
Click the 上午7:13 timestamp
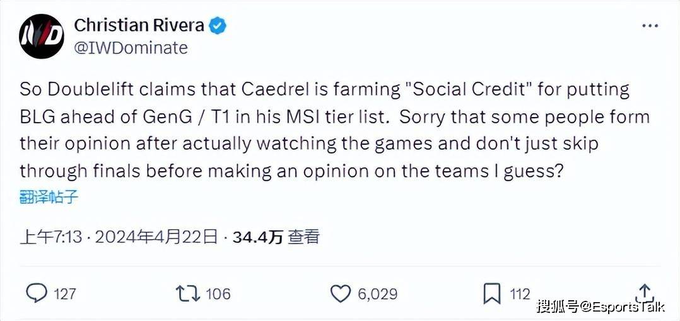(x=51, y=237)
